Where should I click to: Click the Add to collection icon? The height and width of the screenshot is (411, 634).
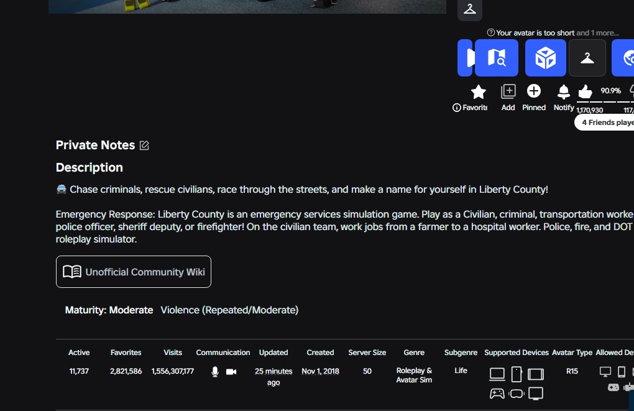tap(508, 91)
